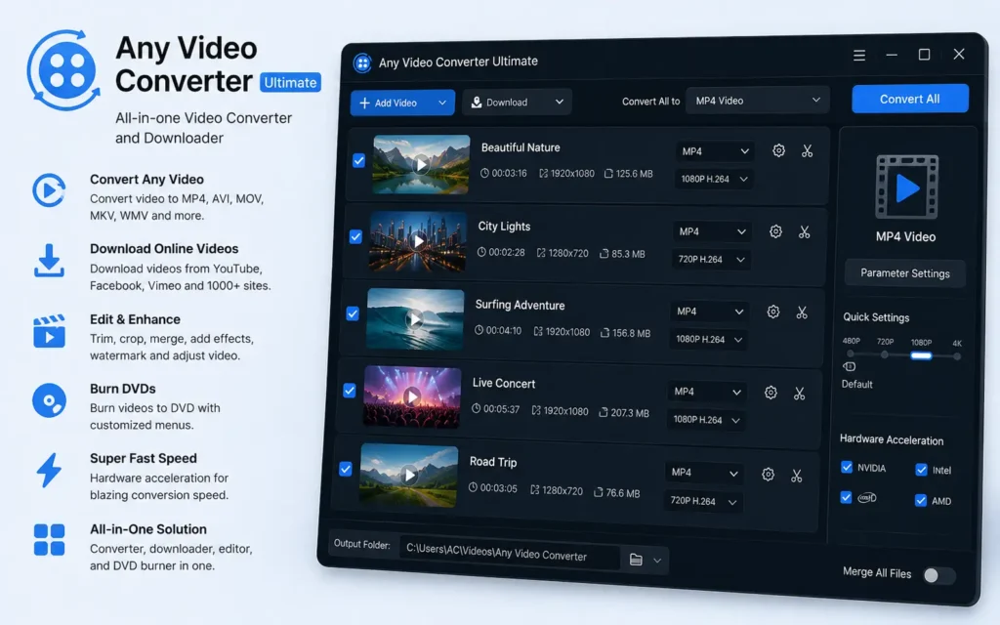Disable AMD hardware acceleration
The width and height of the screenshot is (1000, 625).
[x=921, y=500]
